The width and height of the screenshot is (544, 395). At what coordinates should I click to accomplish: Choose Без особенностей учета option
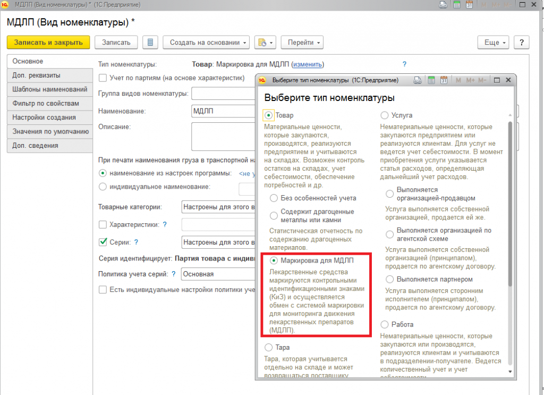coord(274,198)
